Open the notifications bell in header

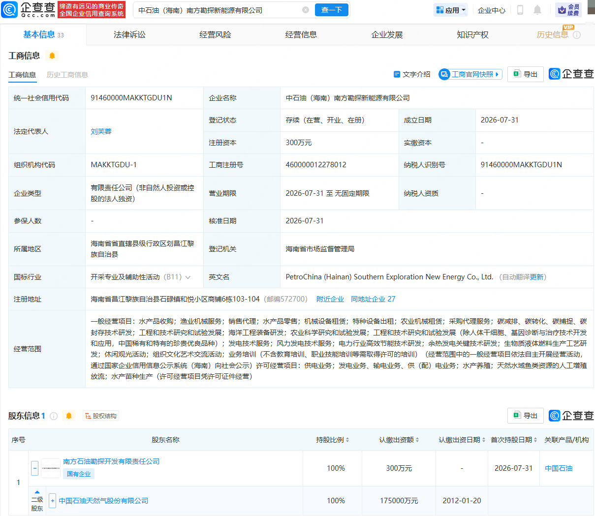coord(537,10)
